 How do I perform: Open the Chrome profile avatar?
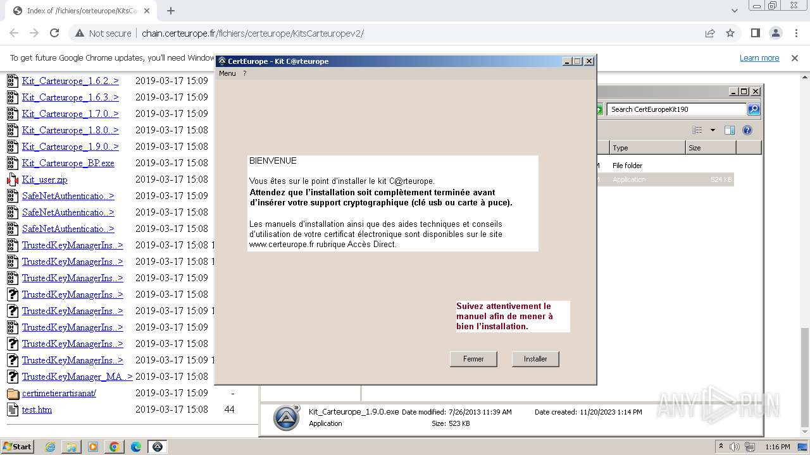pos(776,33)
